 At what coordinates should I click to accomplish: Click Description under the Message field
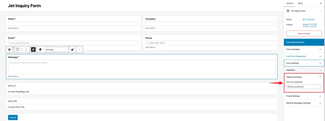[x=14, y=76]
